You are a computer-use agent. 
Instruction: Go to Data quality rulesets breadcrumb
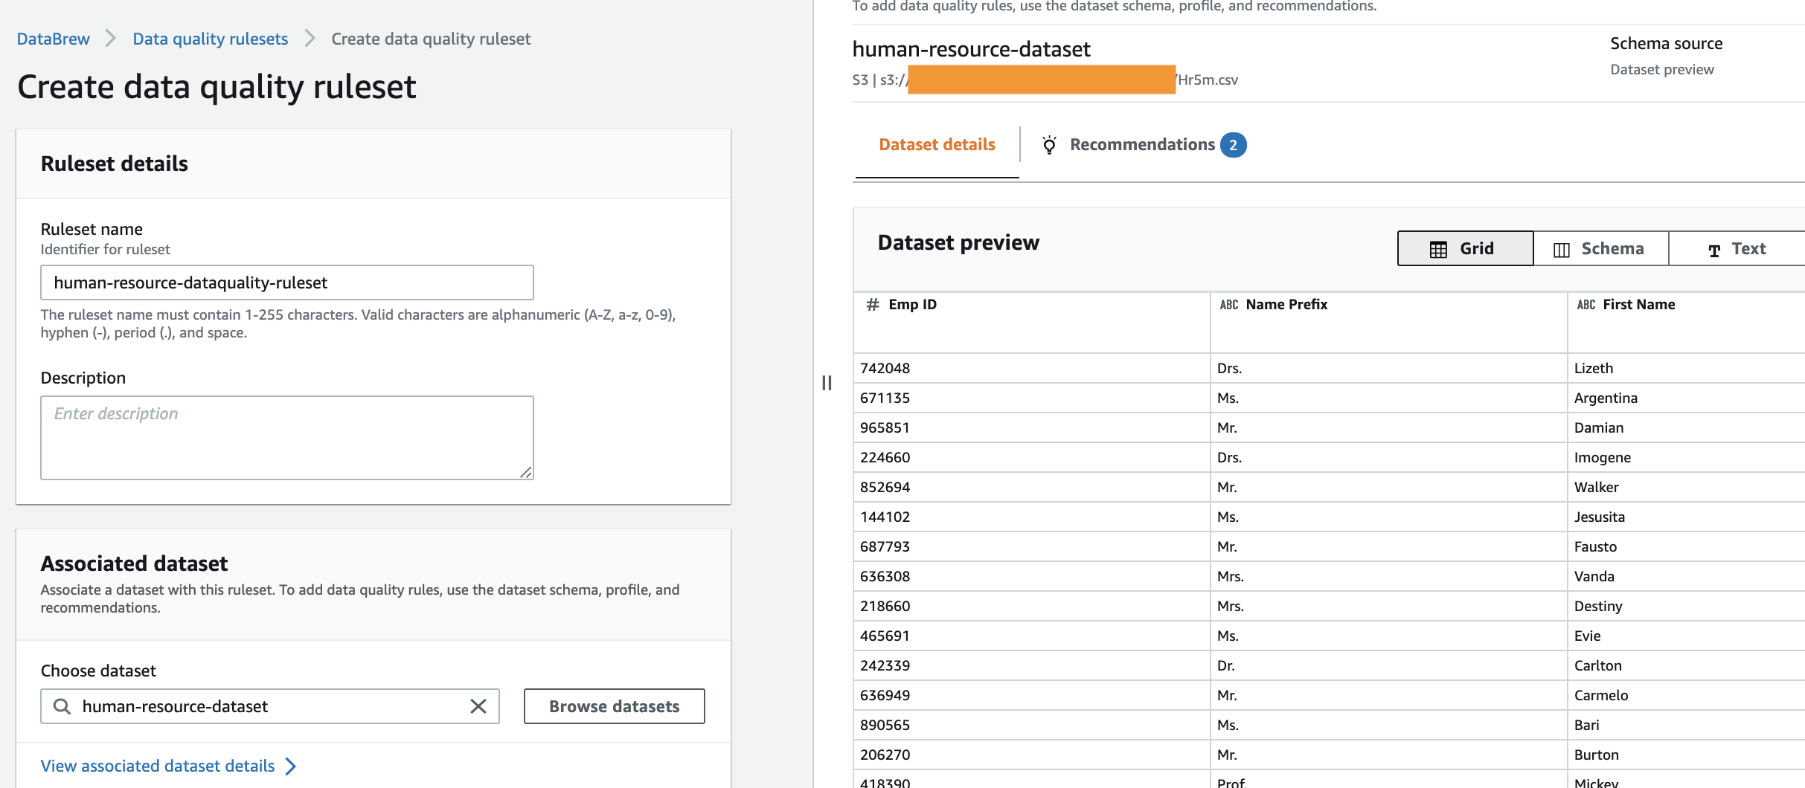[x=210, y=39]
